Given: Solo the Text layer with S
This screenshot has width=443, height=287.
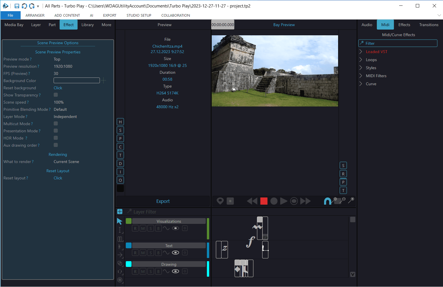Looking at the screenshot, I should (151, 253).
